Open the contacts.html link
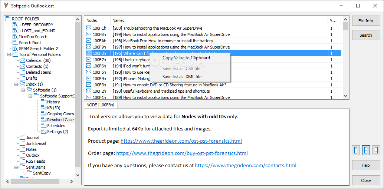 [x=246, y=166]
